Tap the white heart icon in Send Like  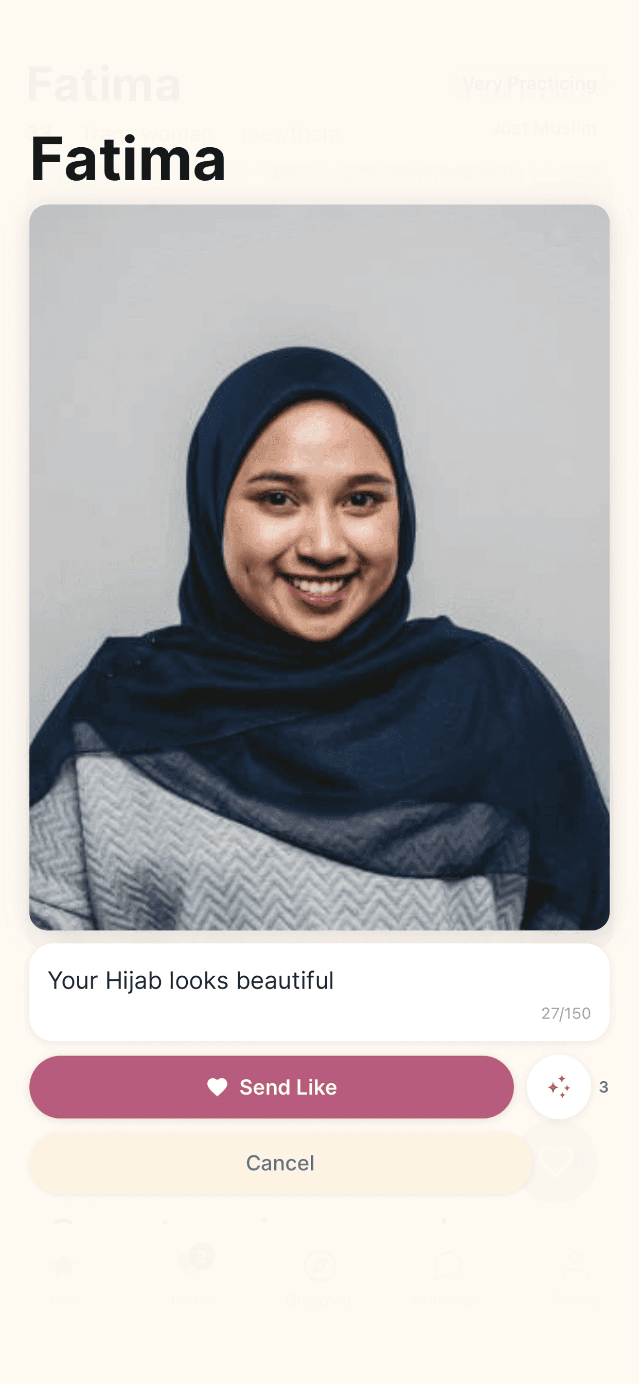pos(218,1087)
